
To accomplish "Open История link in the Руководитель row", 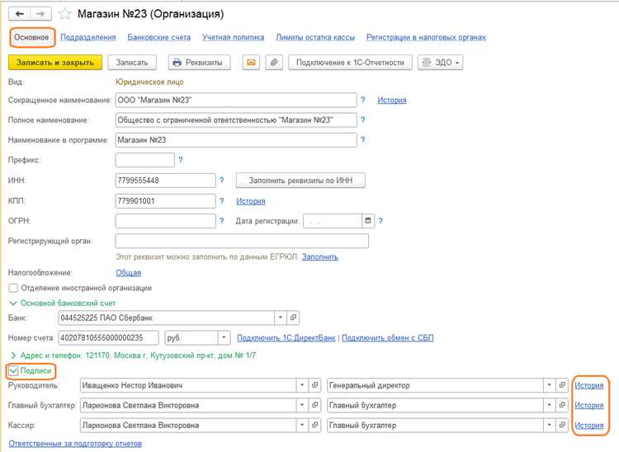I will click(x=589, y=385).
